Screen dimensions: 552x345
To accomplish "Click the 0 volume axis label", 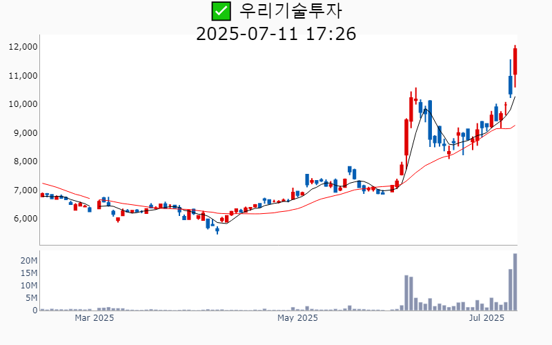I will pos(35,310).
